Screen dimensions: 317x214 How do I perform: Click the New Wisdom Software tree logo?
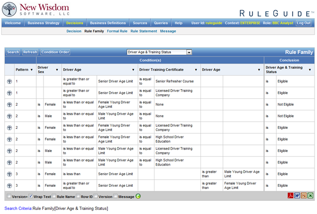9,9
